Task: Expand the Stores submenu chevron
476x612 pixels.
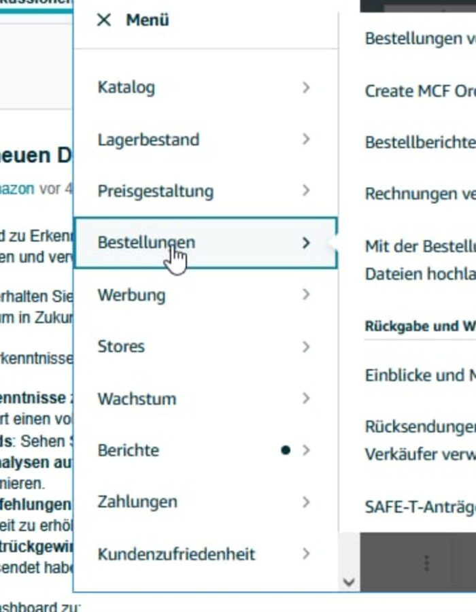Action: click(306, 347)
